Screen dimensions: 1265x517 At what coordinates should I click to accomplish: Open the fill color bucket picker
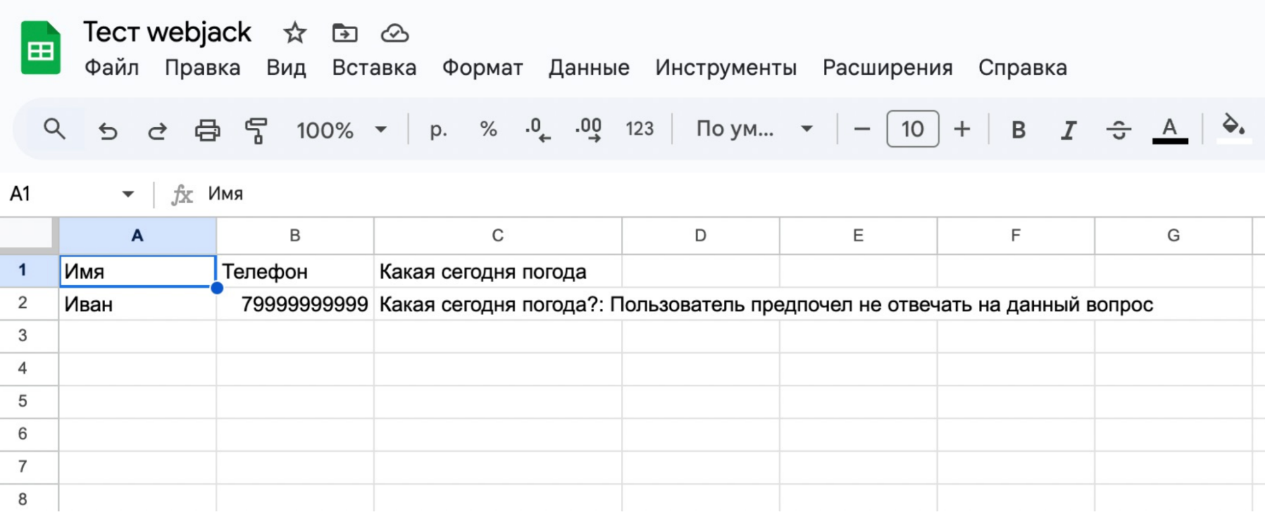pos(1233,128)
